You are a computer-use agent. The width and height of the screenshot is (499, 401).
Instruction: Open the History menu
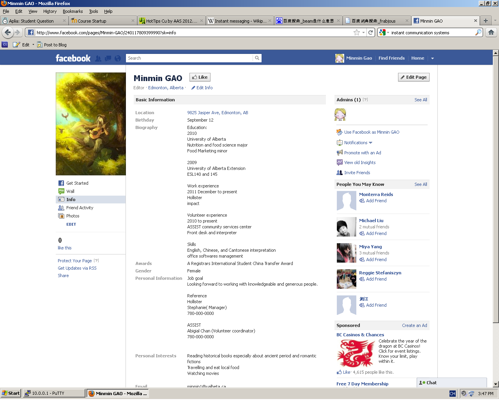(50, 11)
